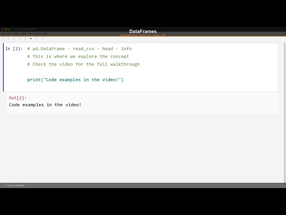The width and height of the screenshot is (286, 215).
Task: Click the Out[2]: output label
Action: [18, 98]
